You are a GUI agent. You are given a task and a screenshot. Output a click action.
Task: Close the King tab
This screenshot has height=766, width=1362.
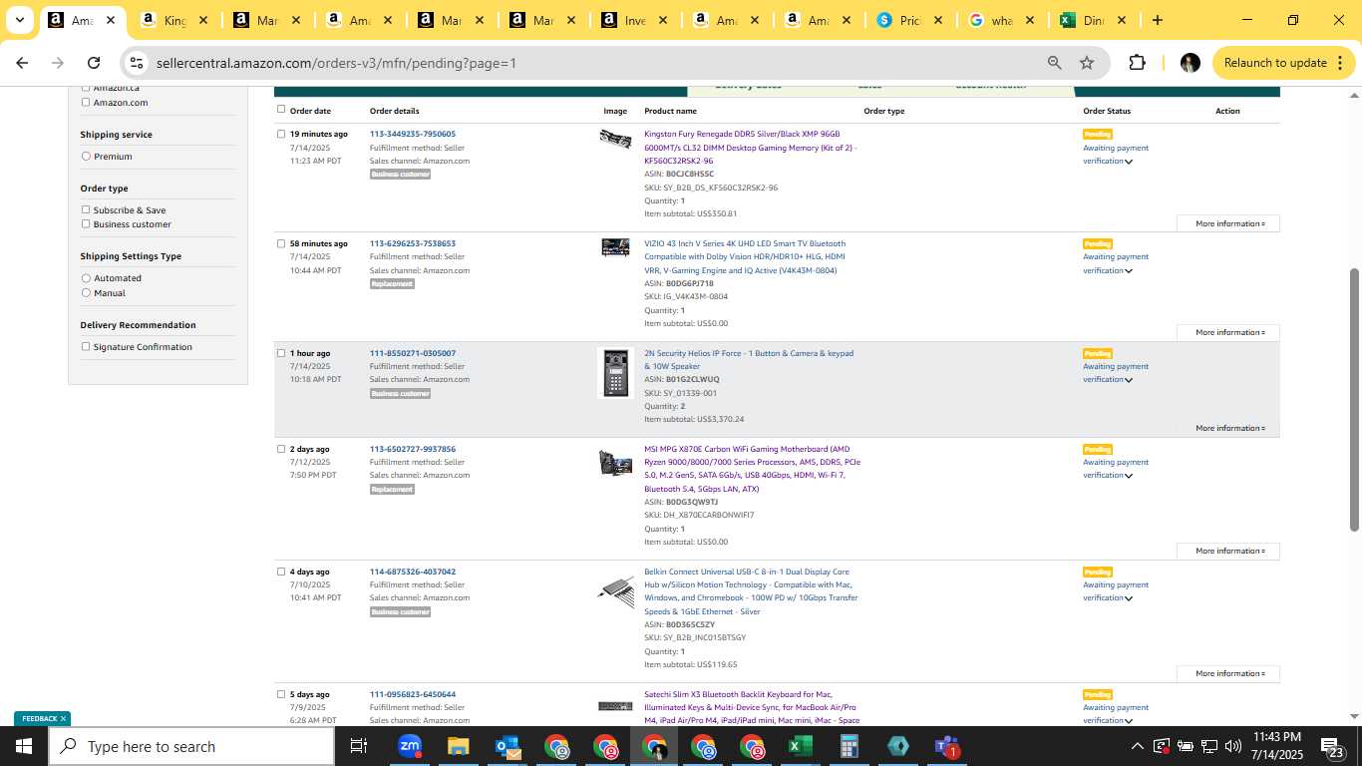coord(202,20)
